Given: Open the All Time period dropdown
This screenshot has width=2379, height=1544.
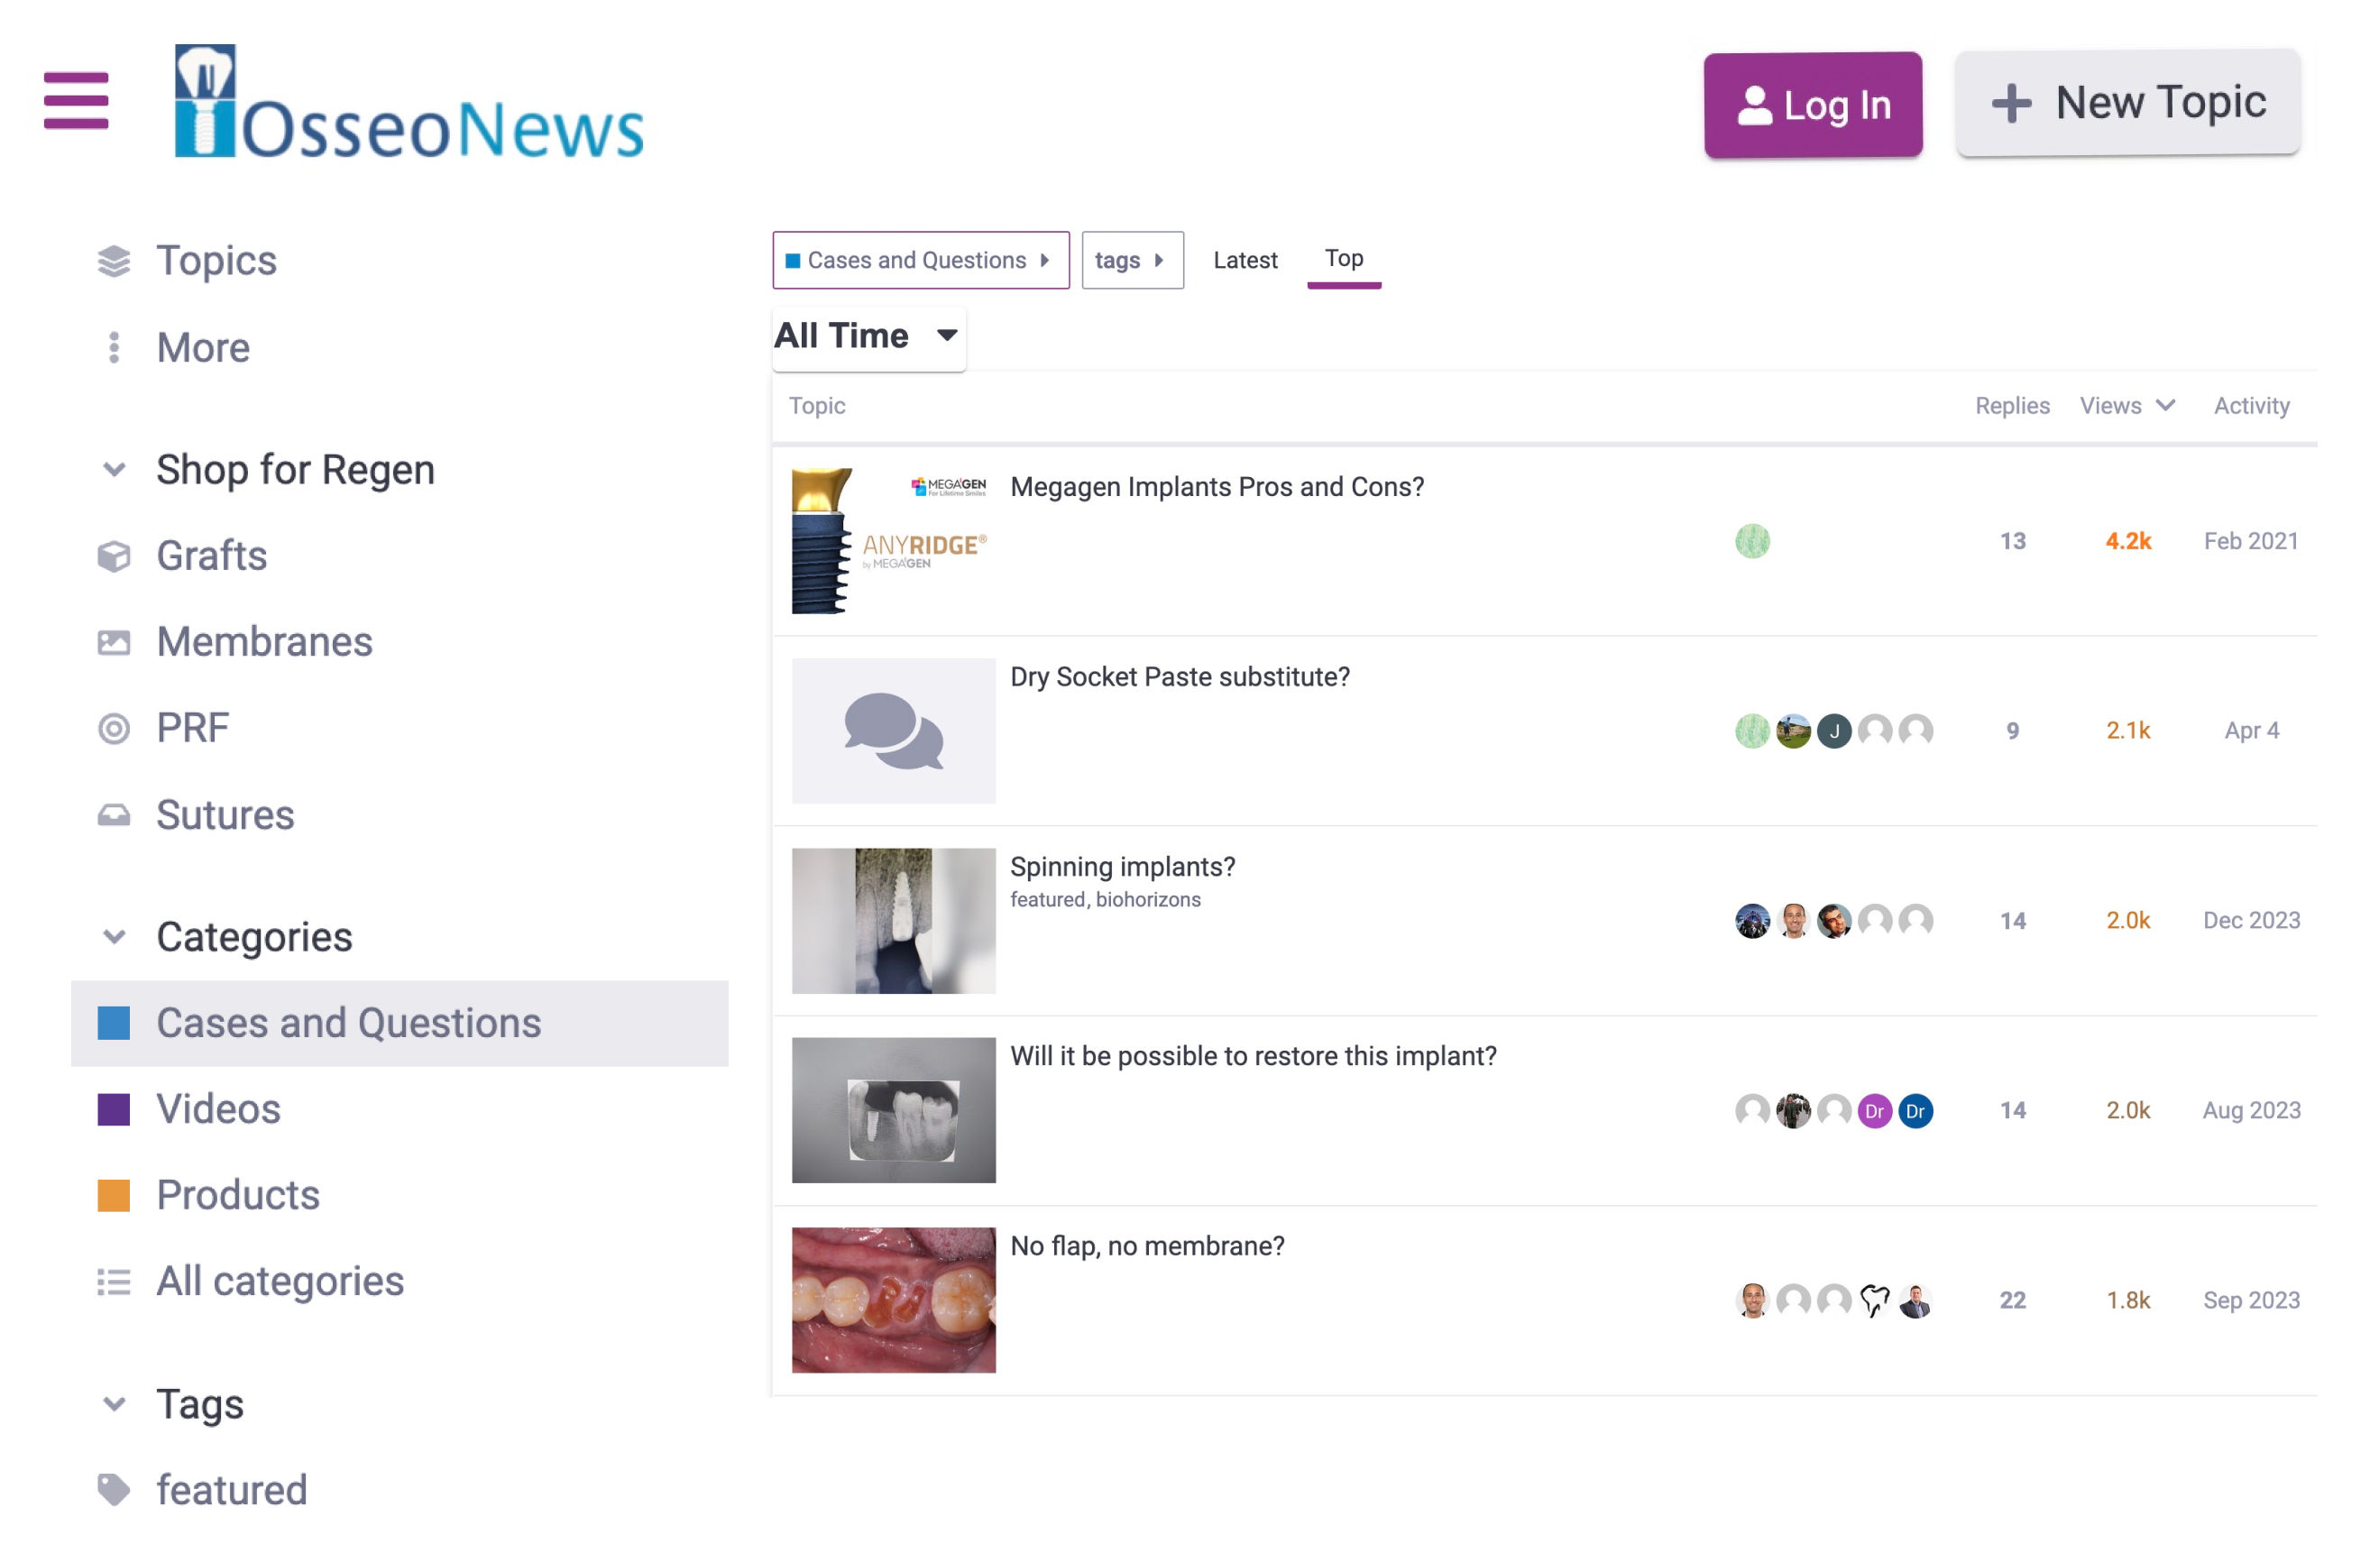Looking at the screenshot, I should pos(868,335).
